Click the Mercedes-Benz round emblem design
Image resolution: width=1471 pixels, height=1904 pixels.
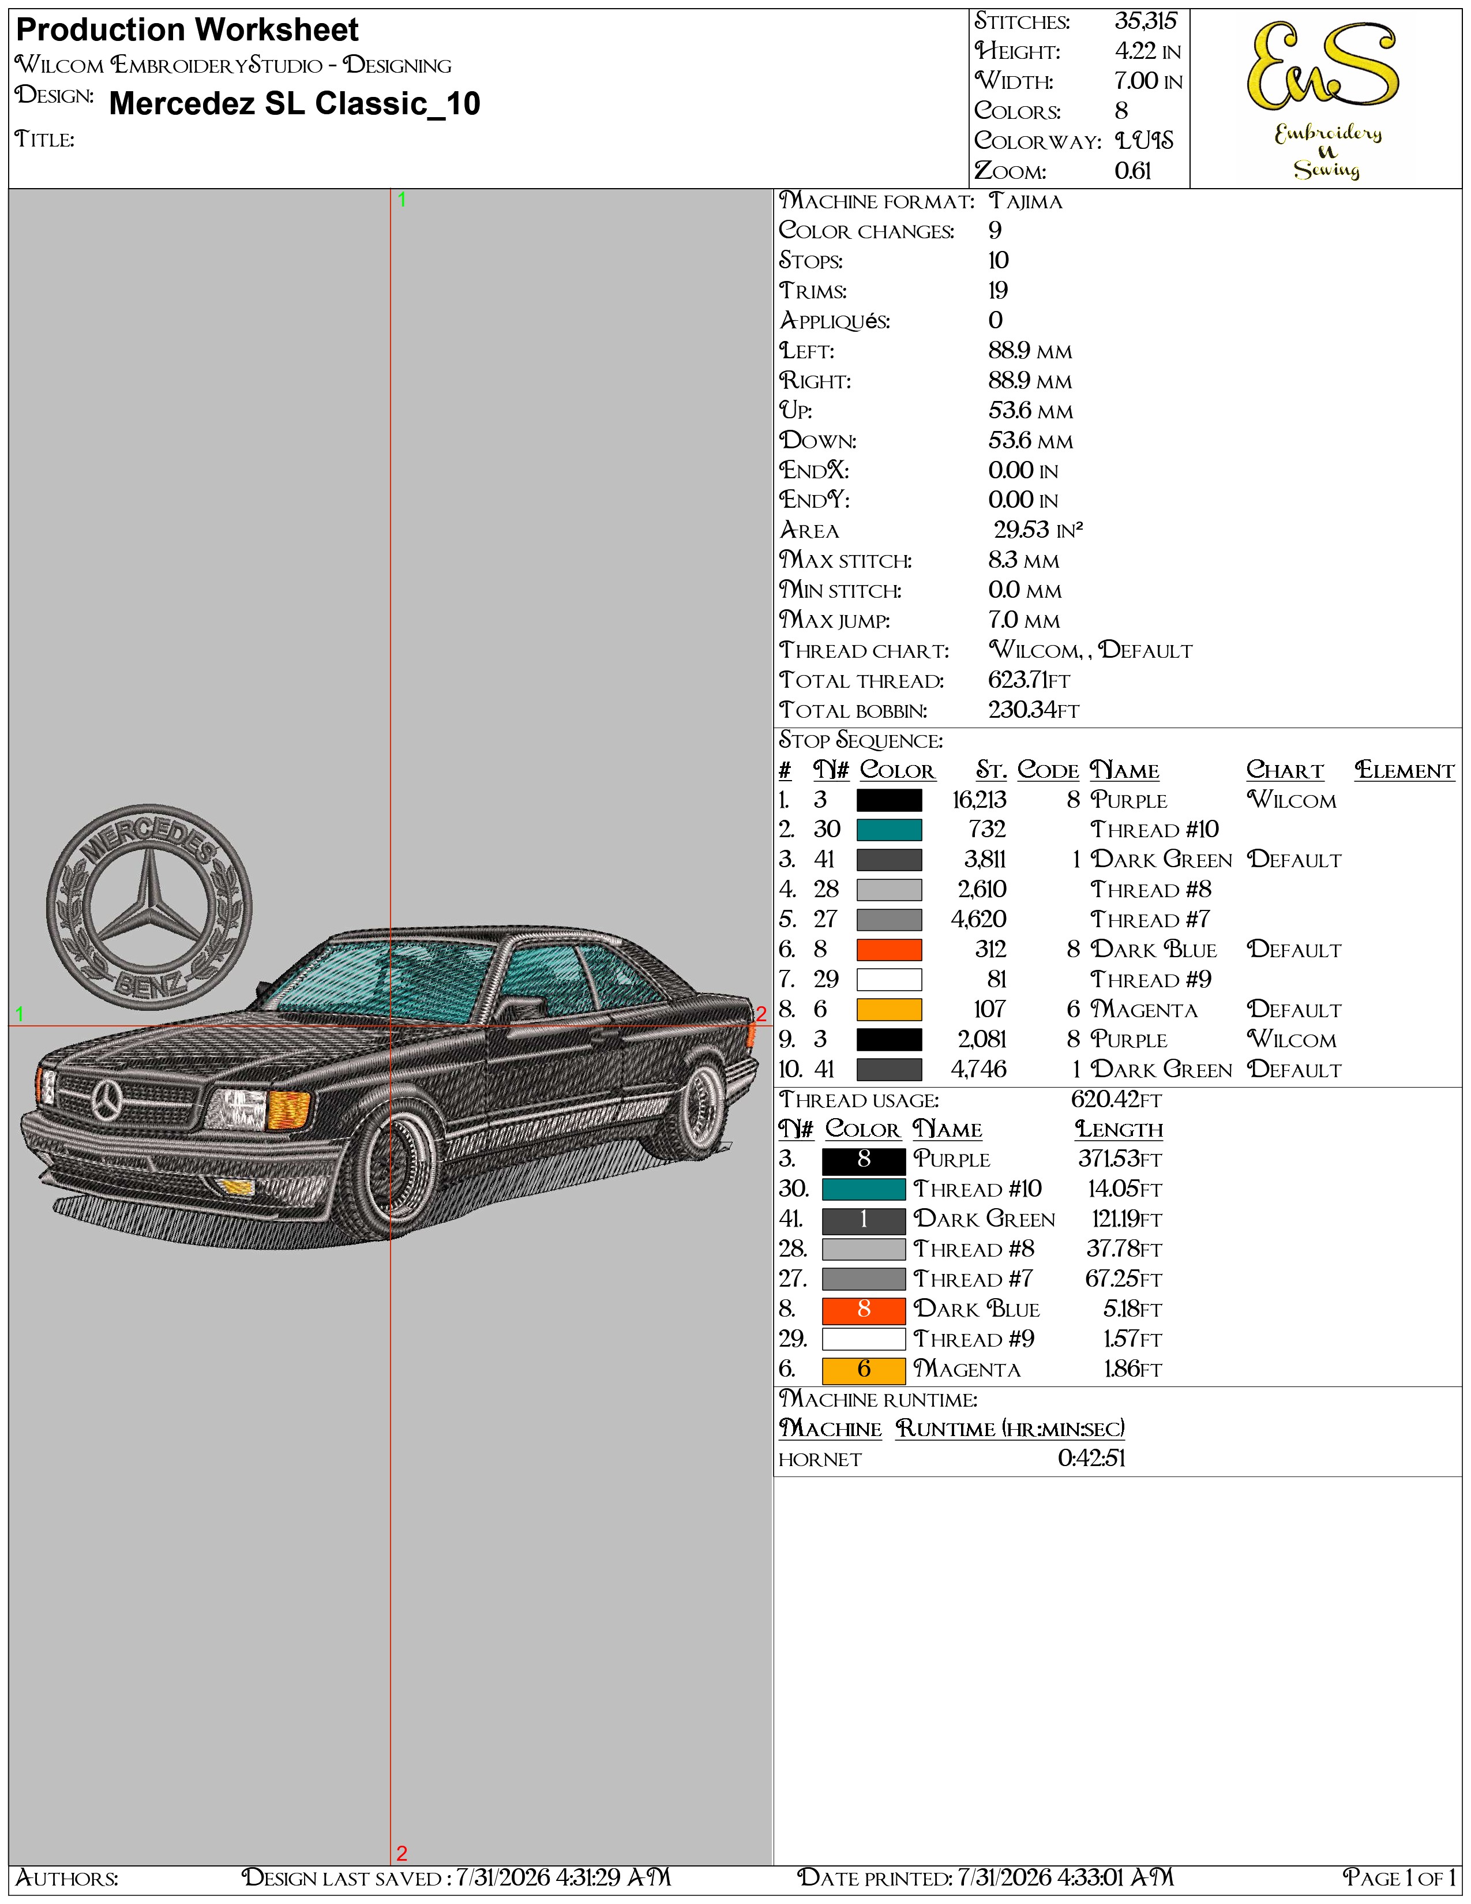coord(149,906)
